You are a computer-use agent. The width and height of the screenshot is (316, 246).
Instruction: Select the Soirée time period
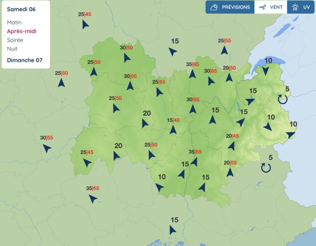click(15, 40)
